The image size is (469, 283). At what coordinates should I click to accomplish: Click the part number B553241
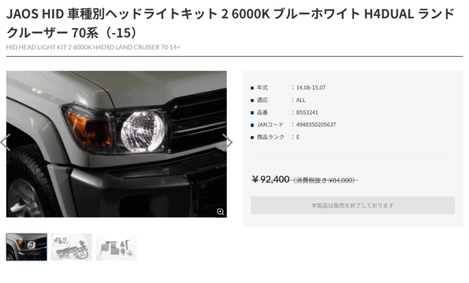307,112
